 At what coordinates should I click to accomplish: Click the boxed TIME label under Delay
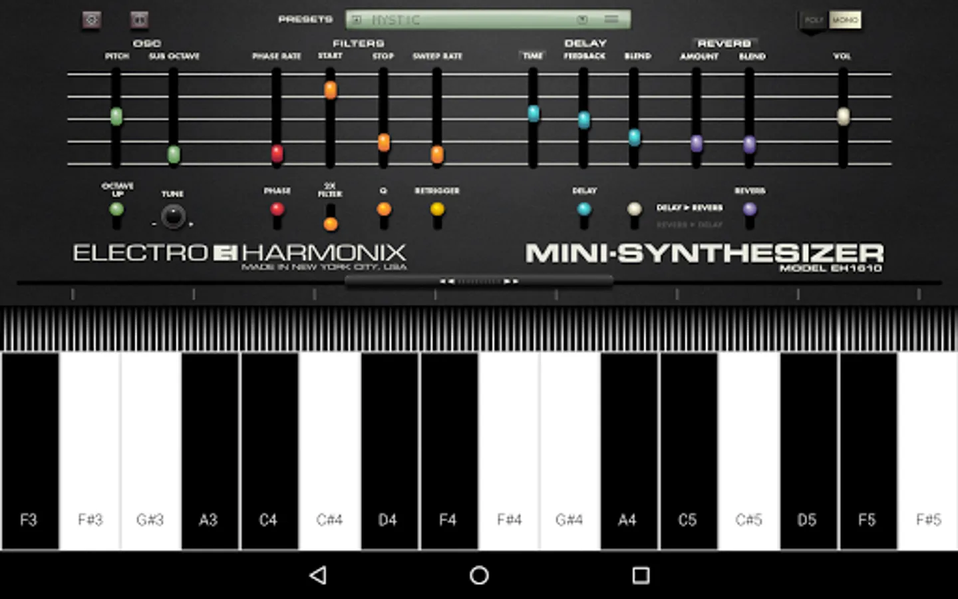(x=533, y=56)
